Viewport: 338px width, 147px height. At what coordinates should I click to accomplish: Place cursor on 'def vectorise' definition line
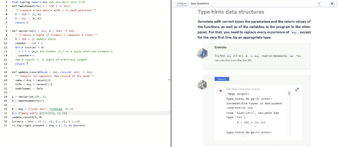tap(43, 31)
